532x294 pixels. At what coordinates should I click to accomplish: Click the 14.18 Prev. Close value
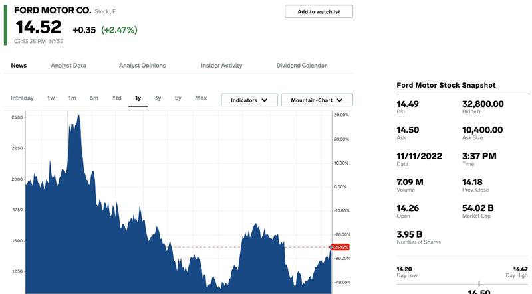click(x=472, y=183)
